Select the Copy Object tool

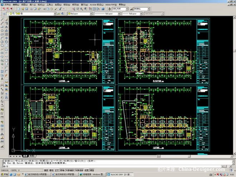pos(6,23)
